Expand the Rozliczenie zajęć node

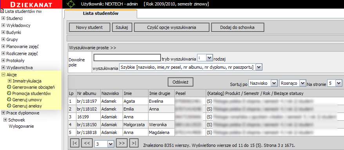tap(3, 54)
